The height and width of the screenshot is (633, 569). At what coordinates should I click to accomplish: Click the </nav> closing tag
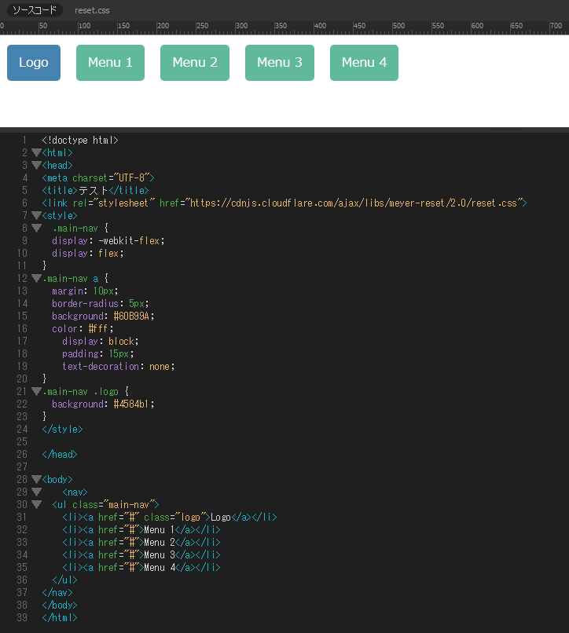[57, 592]
